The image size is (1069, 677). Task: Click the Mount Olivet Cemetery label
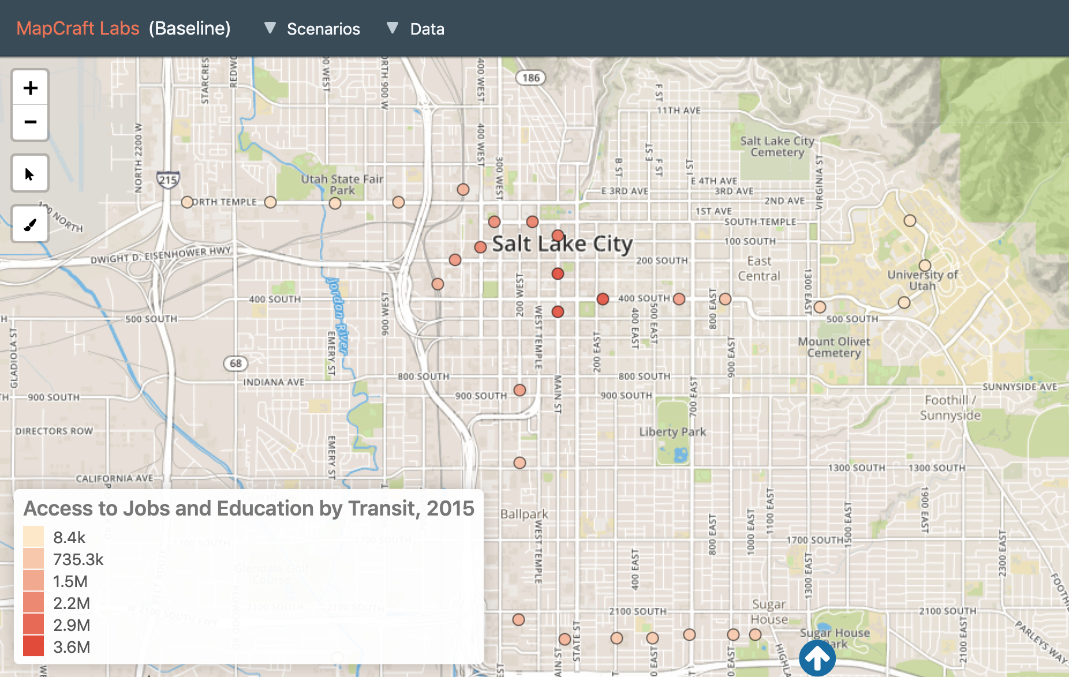(834, 347)
